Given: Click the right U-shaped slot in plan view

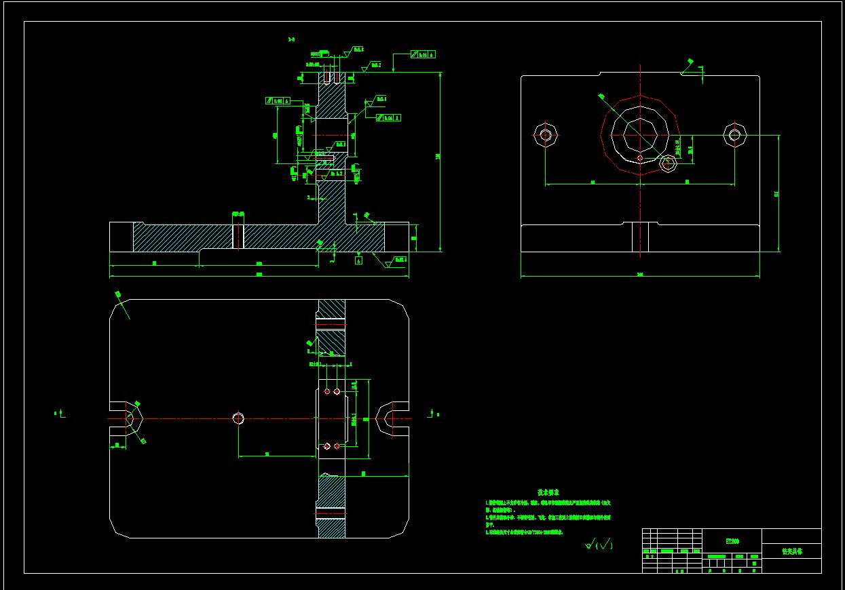Looking at the screenshot, I should click(x=392, y=418).
